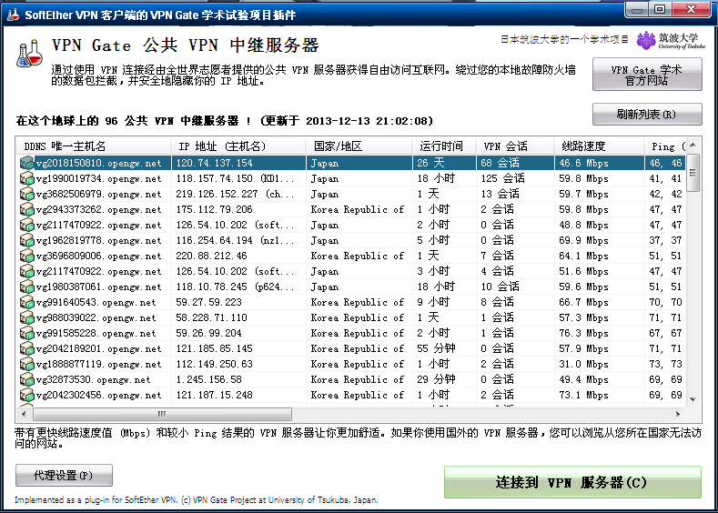This screenshot has width=718, height=513.
Task: Click hostname vg2018150810.opengw.net
Action: (x=98, y=164)
